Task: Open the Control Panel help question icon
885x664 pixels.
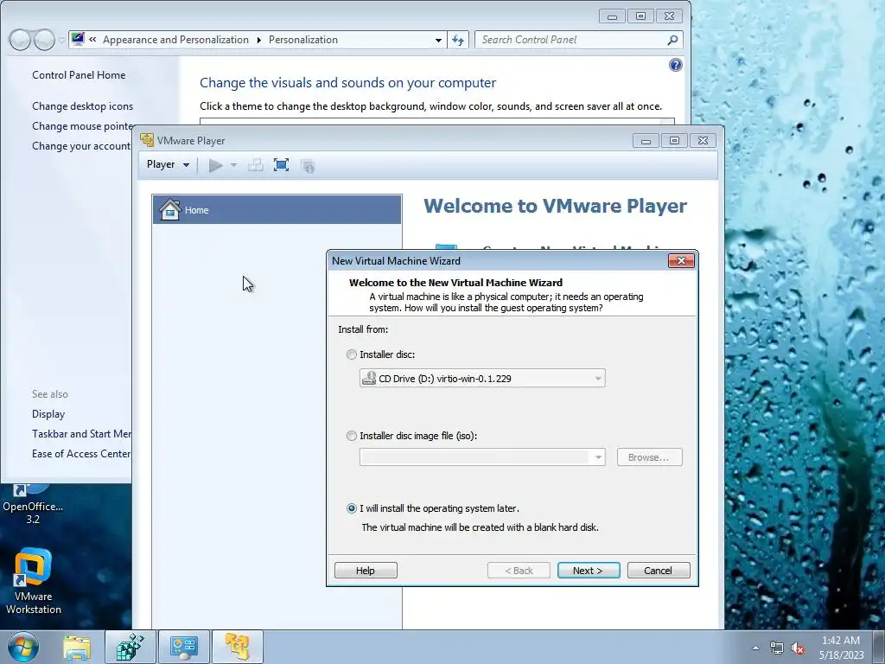Action: (675, 65)
